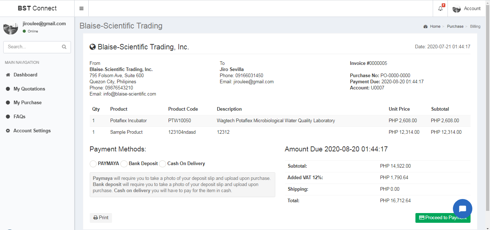
Task: Click the Home breadcrumb link
Action: click(x=435, y=26)
